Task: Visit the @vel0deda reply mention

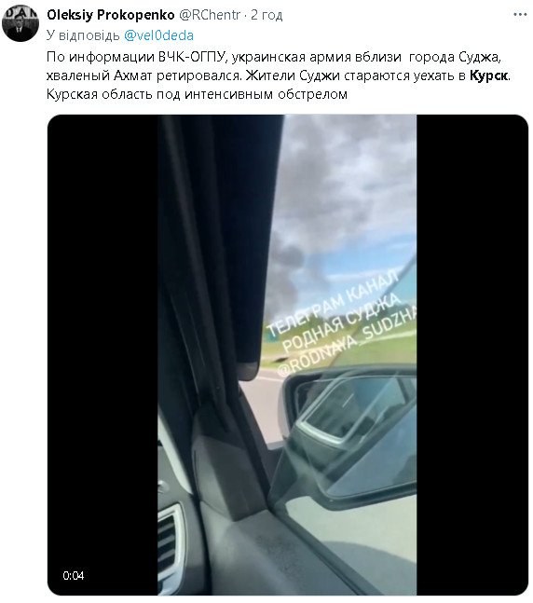Action: 158,35
